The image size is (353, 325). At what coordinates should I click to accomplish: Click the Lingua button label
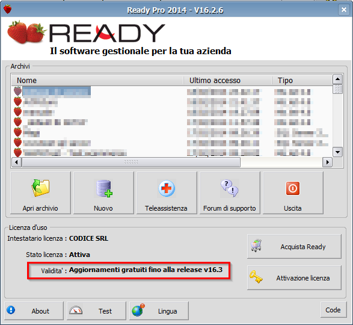(x=168, y=311)
